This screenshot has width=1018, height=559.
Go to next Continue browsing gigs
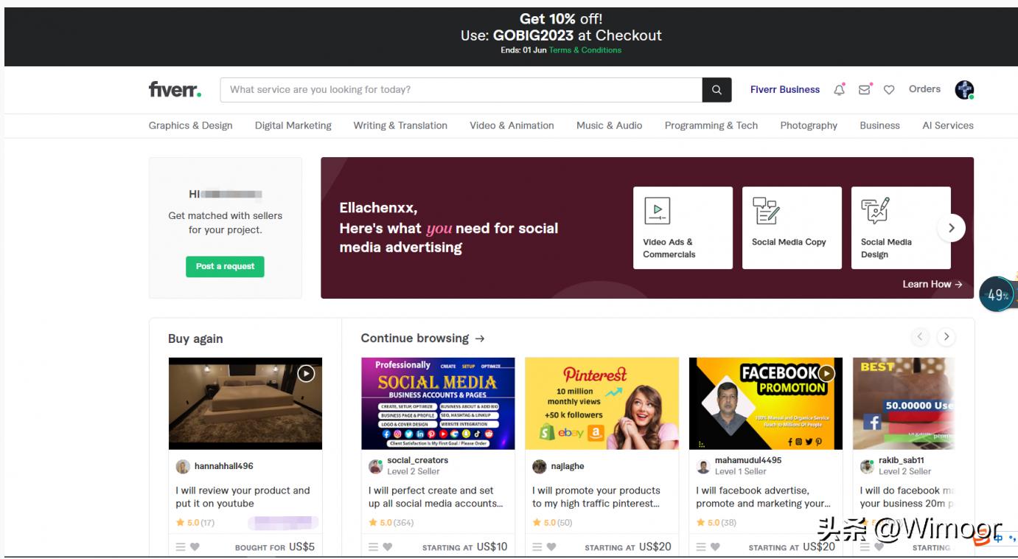click(946, 337)
